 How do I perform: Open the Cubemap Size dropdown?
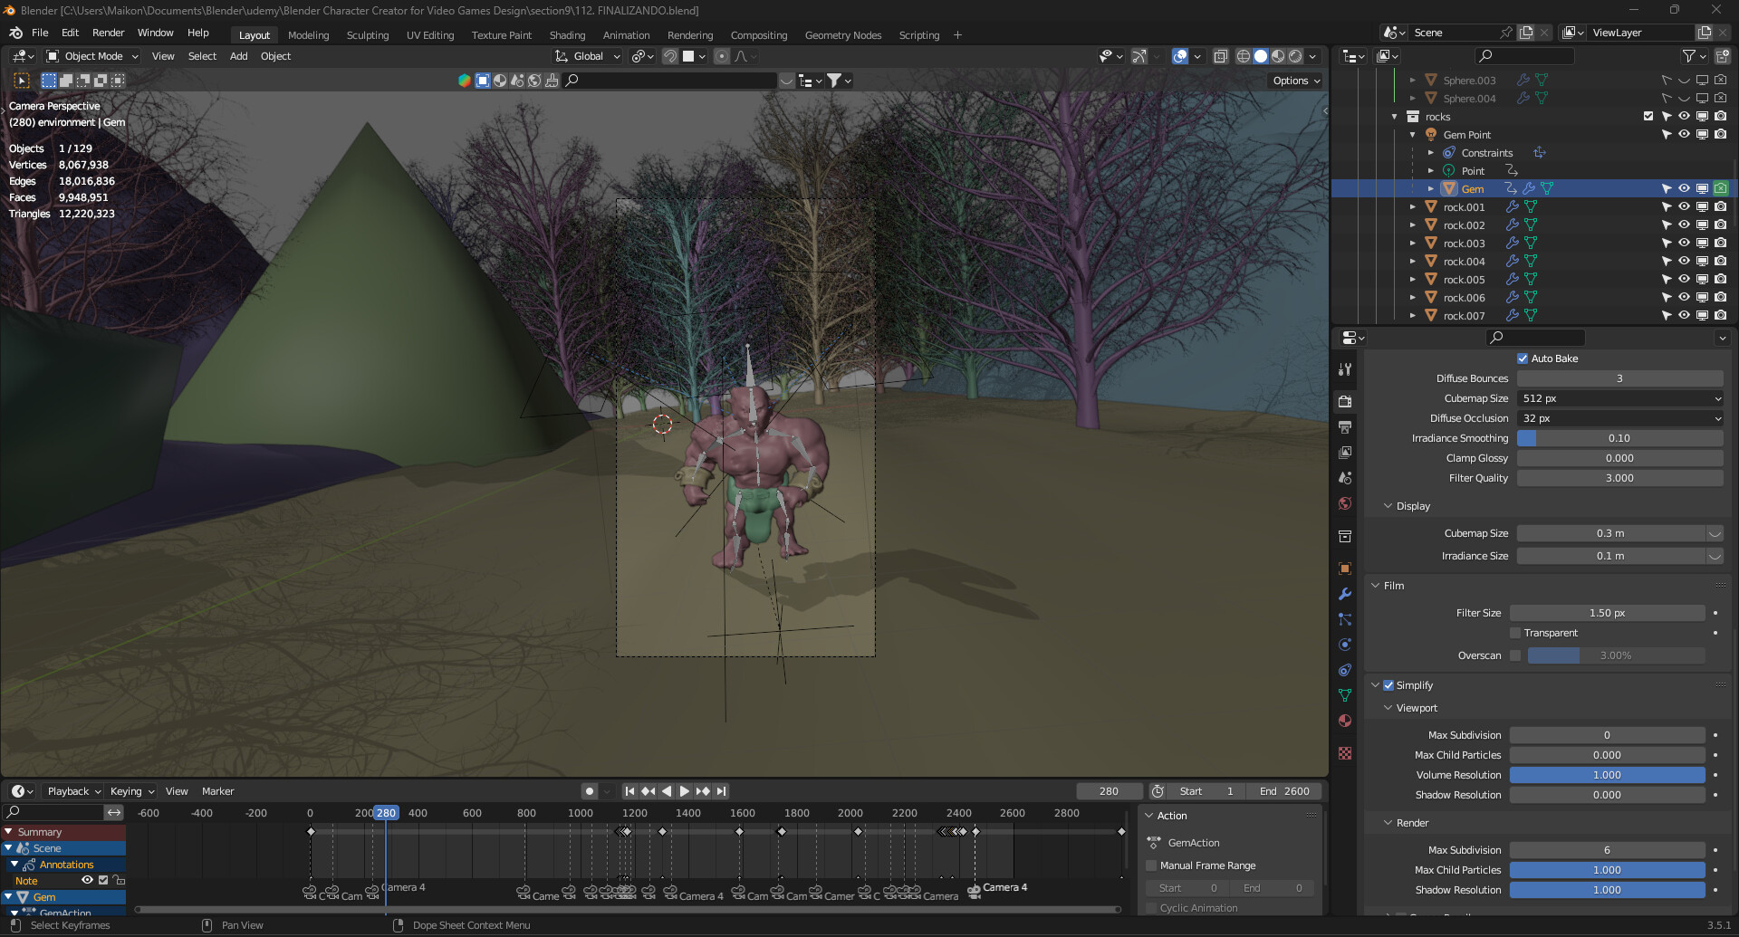[x=1619, y=397]
